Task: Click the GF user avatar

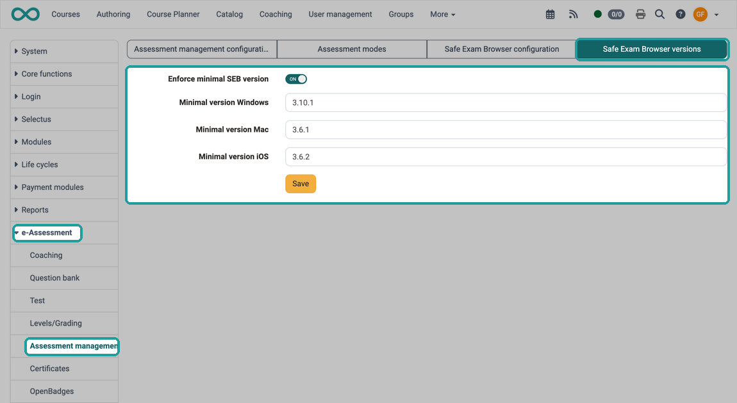Action: click(x=700, y=14)
